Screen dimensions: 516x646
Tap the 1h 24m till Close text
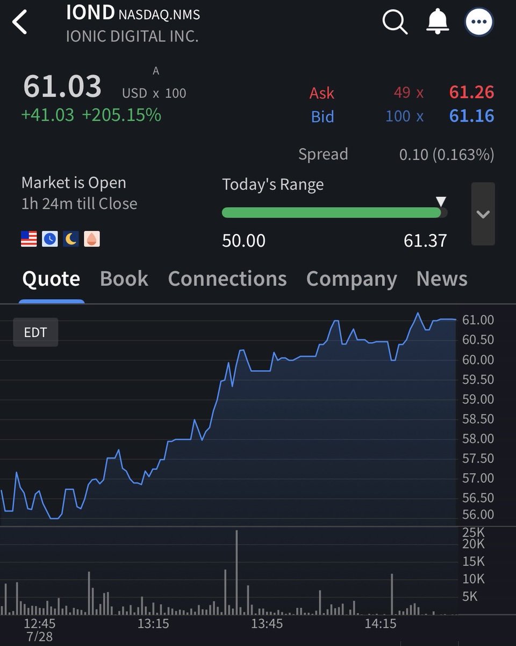click(x=80, y=204)
